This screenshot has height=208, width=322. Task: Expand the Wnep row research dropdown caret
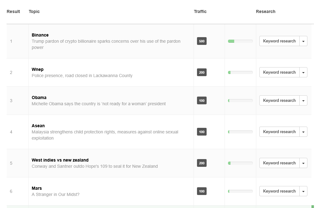[303, 72]
